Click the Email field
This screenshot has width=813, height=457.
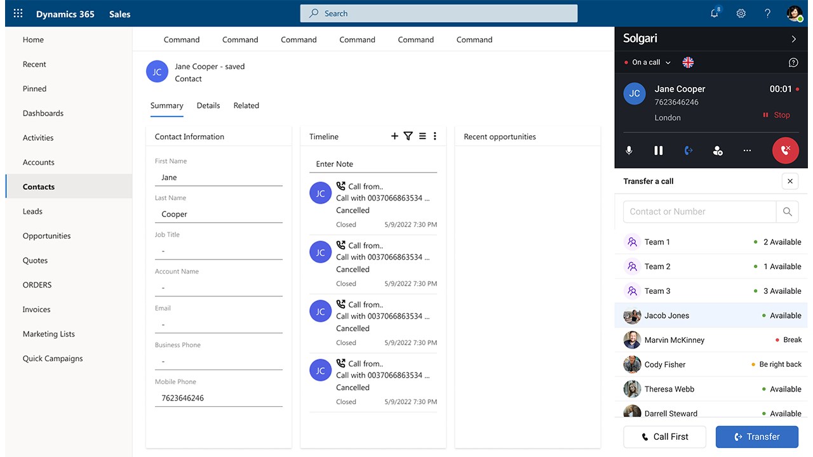(x=218, y=325)
